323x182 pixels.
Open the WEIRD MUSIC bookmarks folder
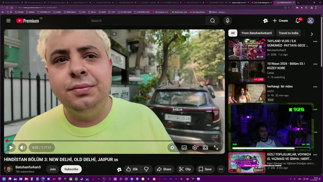70,12
